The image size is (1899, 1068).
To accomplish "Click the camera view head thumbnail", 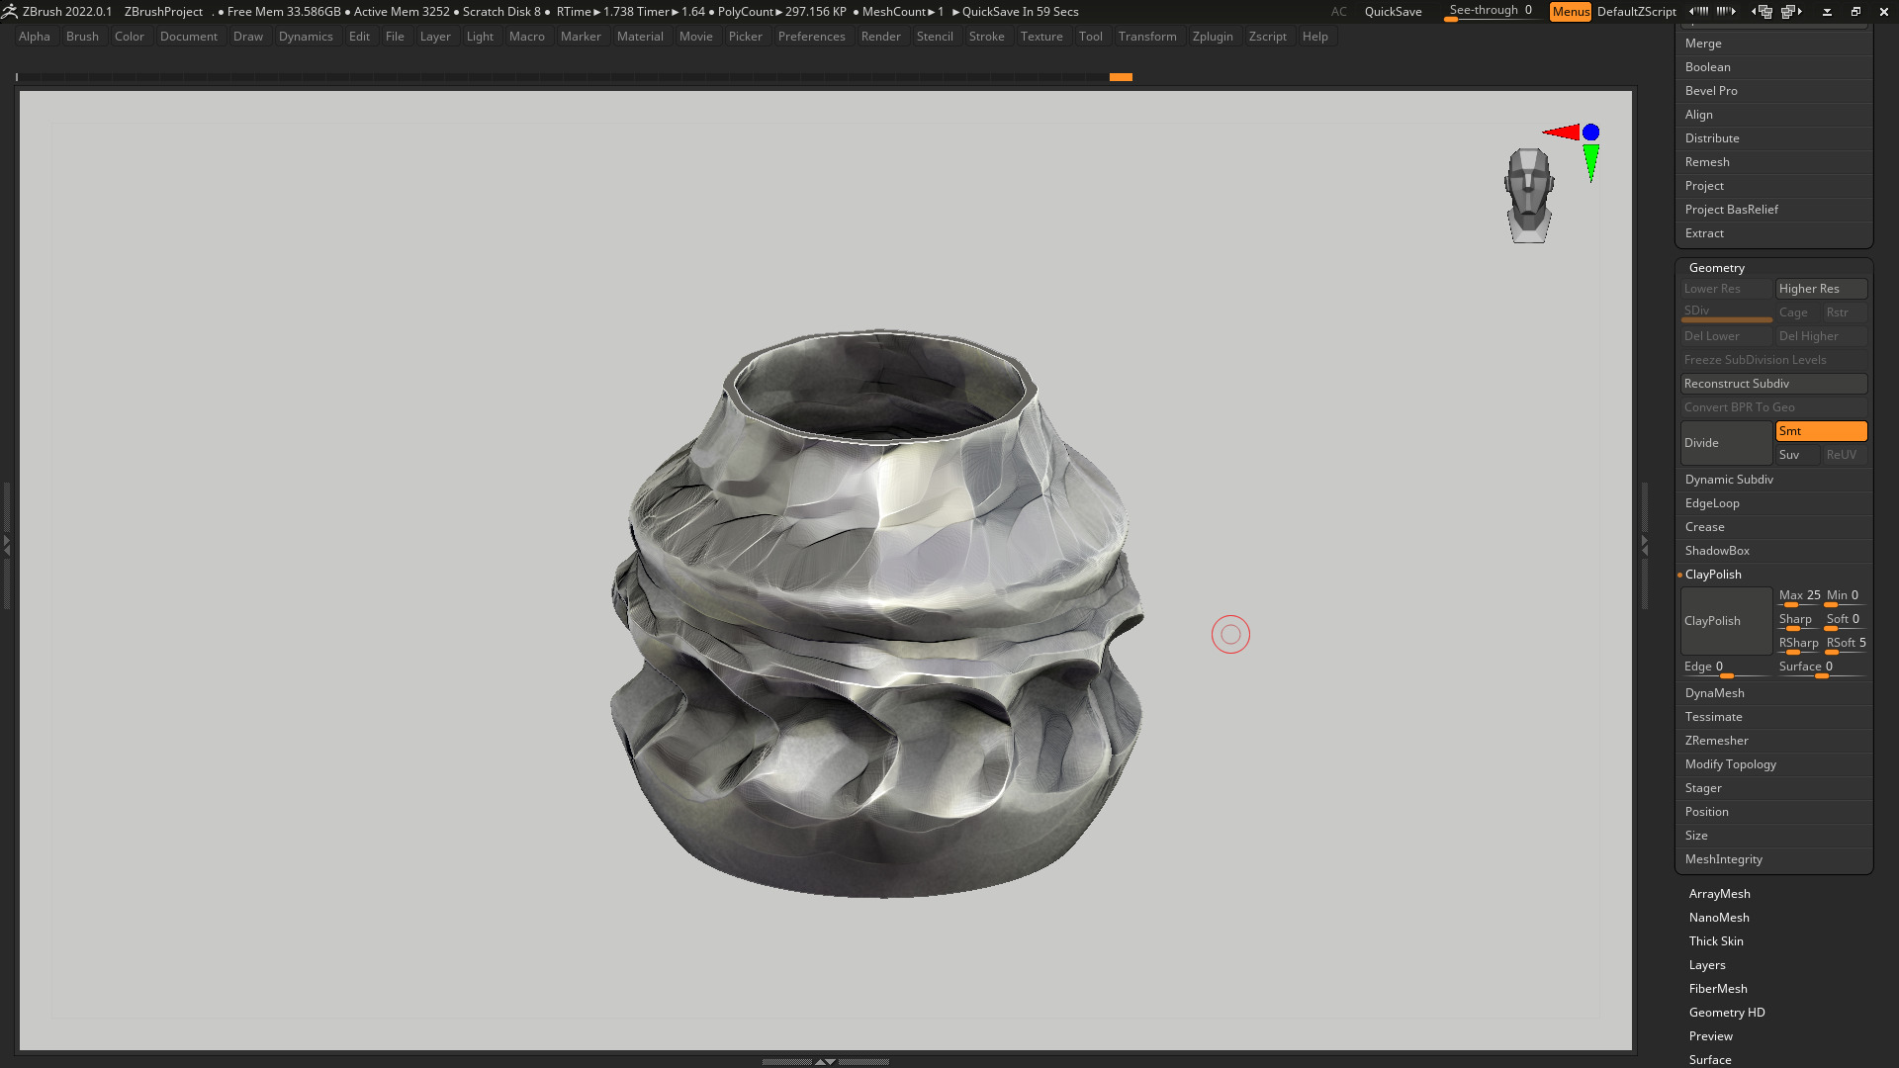I will (1529, 195).
